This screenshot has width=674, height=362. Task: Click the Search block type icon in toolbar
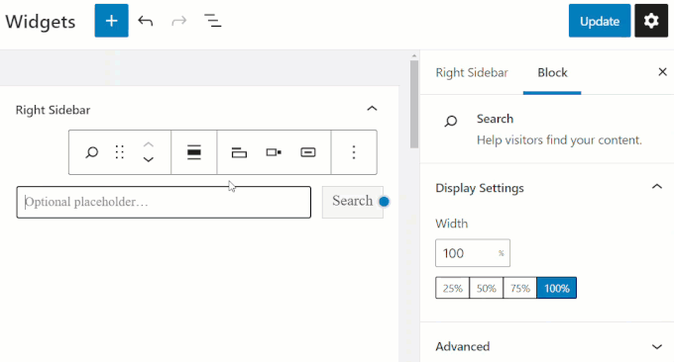(91, 152)
